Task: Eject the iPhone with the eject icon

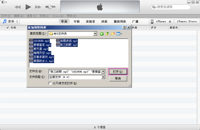Action: 170,22
